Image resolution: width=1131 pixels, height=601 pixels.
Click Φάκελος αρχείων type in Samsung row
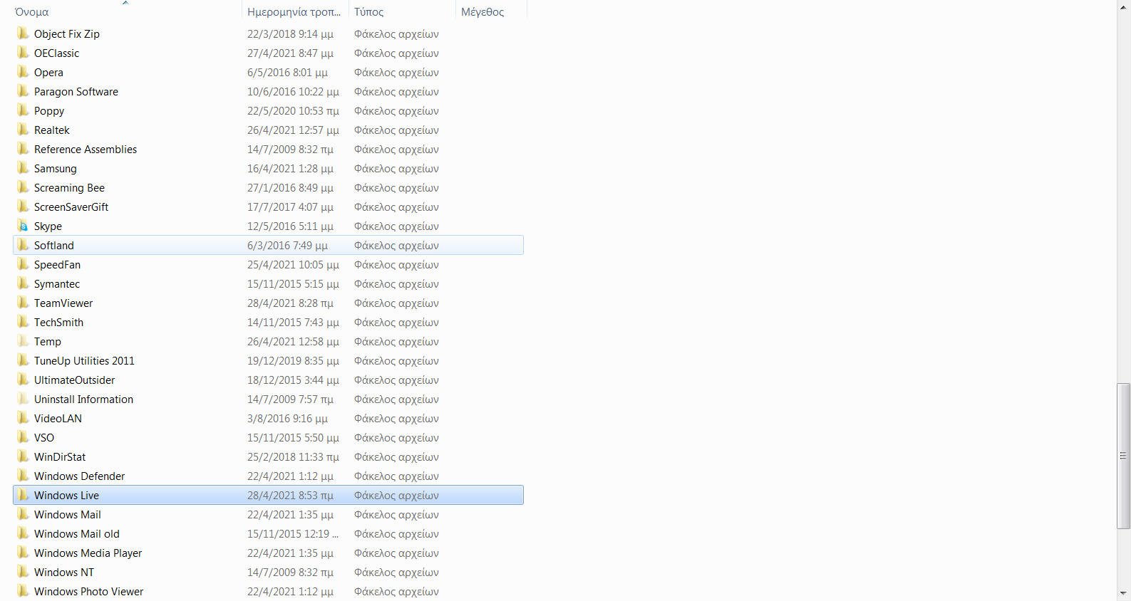(396, 168)
